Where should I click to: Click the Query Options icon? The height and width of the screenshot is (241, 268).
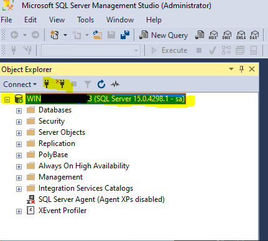[240, 50]
